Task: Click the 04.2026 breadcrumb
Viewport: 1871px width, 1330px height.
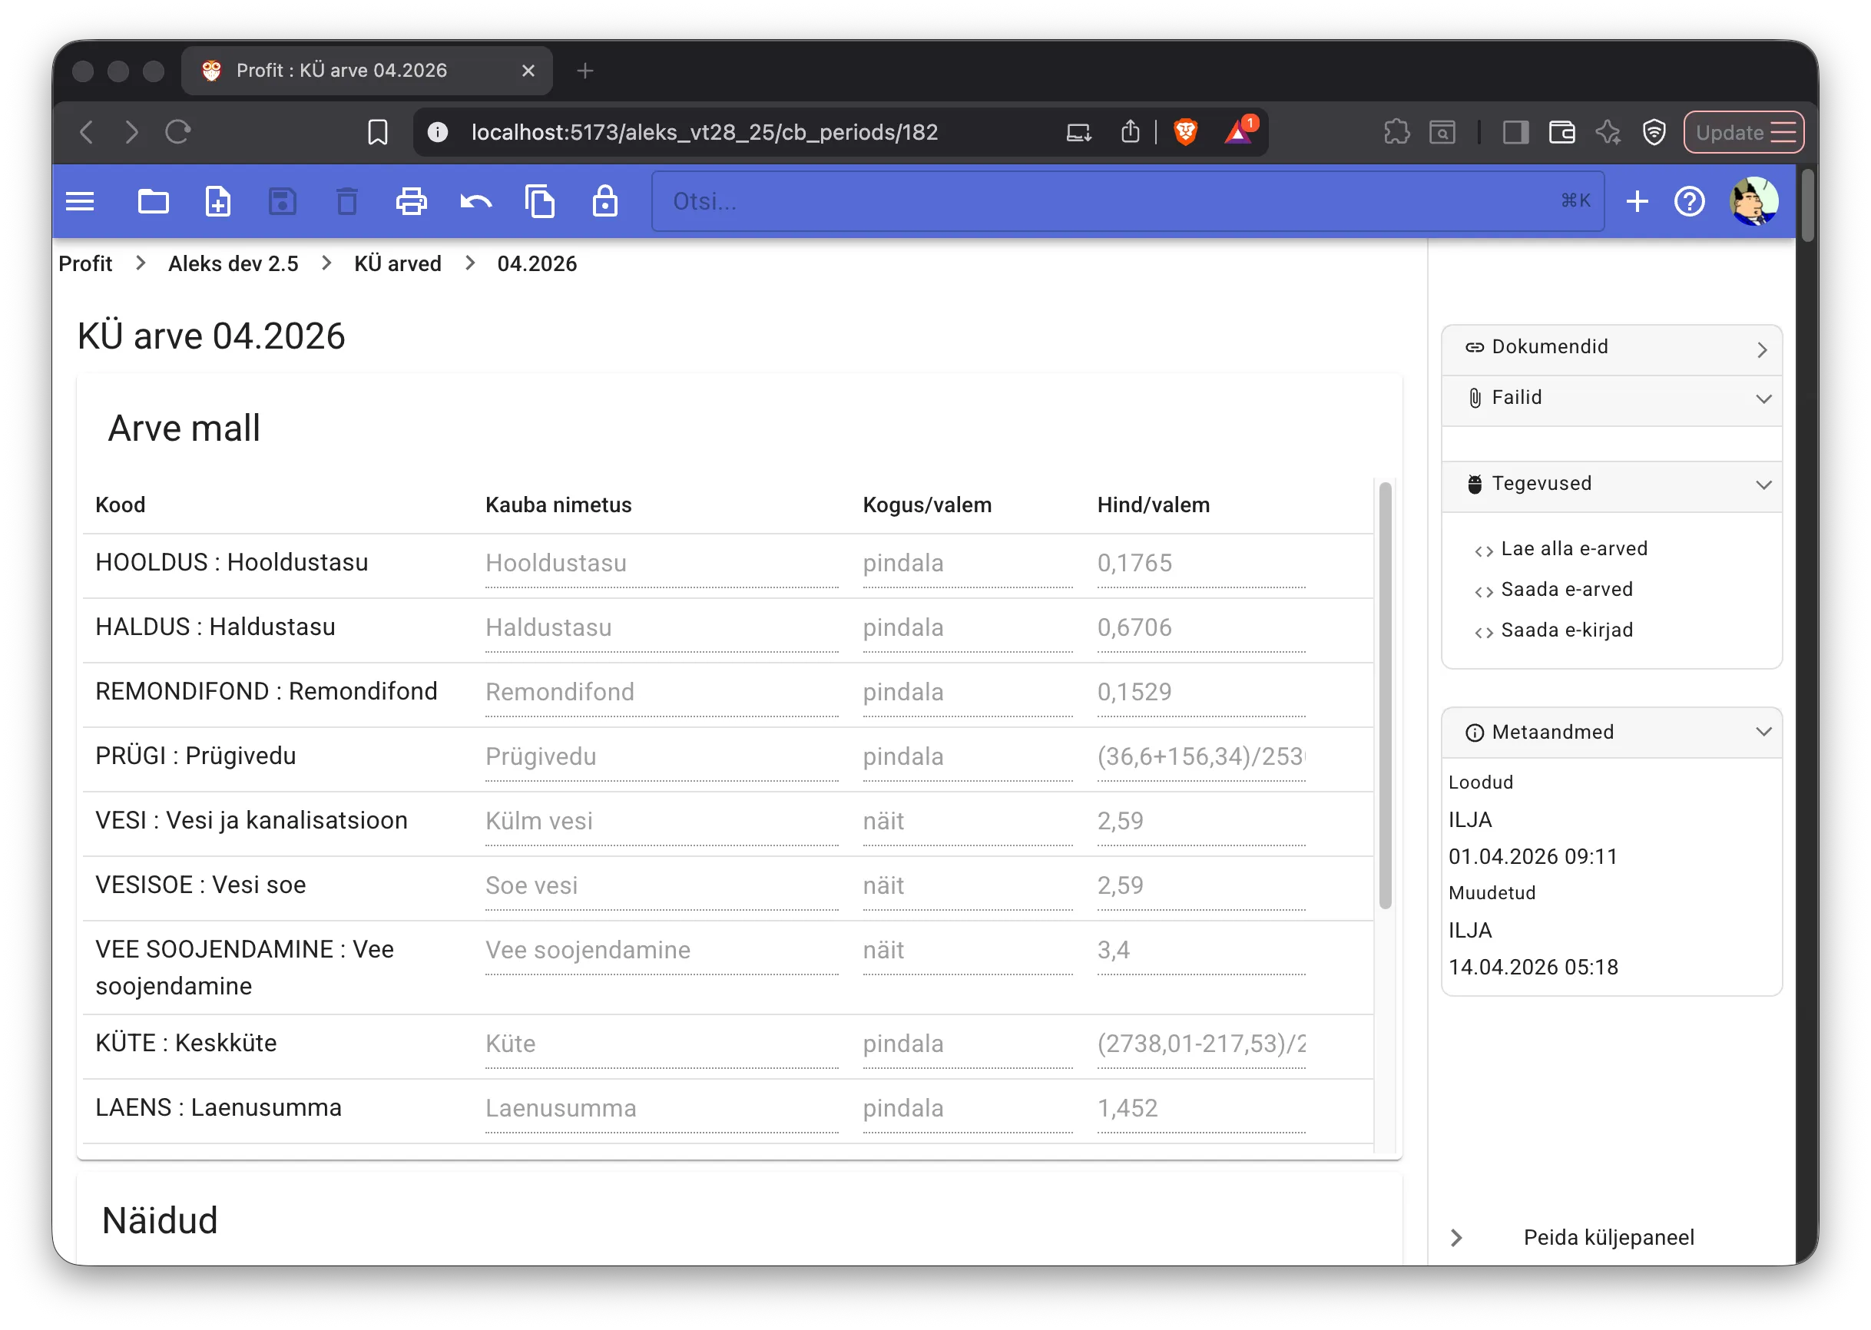Action: coord(537,263)
